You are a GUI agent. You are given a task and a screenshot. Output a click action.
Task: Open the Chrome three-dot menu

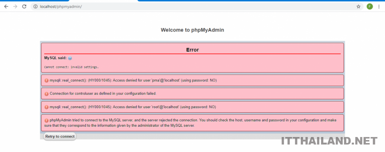point(379,7)
